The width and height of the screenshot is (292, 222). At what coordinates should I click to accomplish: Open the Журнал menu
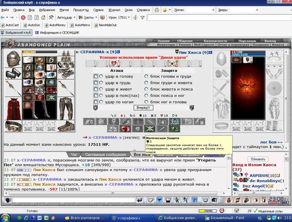click(114, 10)
